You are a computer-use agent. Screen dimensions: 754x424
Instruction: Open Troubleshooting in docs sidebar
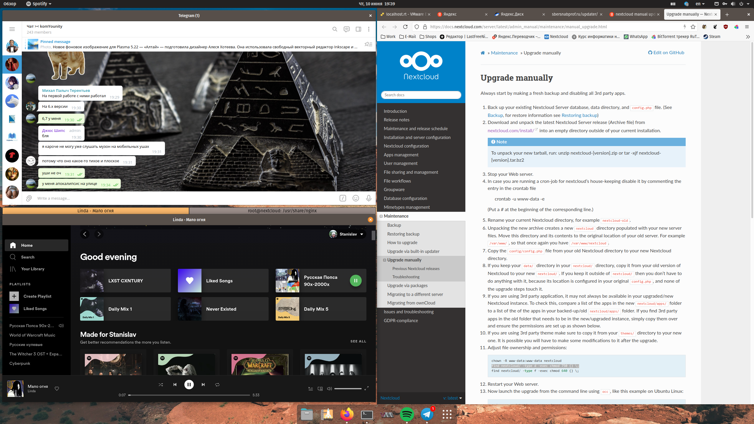[406, 277]
